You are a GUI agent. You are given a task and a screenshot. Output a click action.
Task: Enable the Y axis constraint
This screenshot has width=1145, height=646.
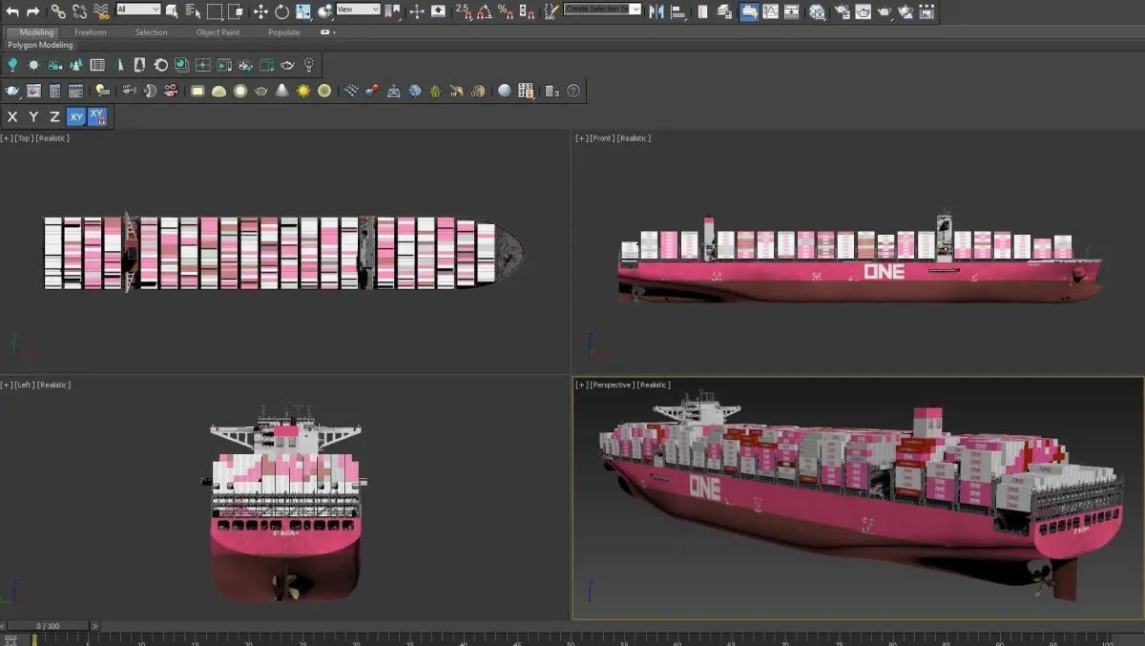pyautogui.click(x=33, y=116)
